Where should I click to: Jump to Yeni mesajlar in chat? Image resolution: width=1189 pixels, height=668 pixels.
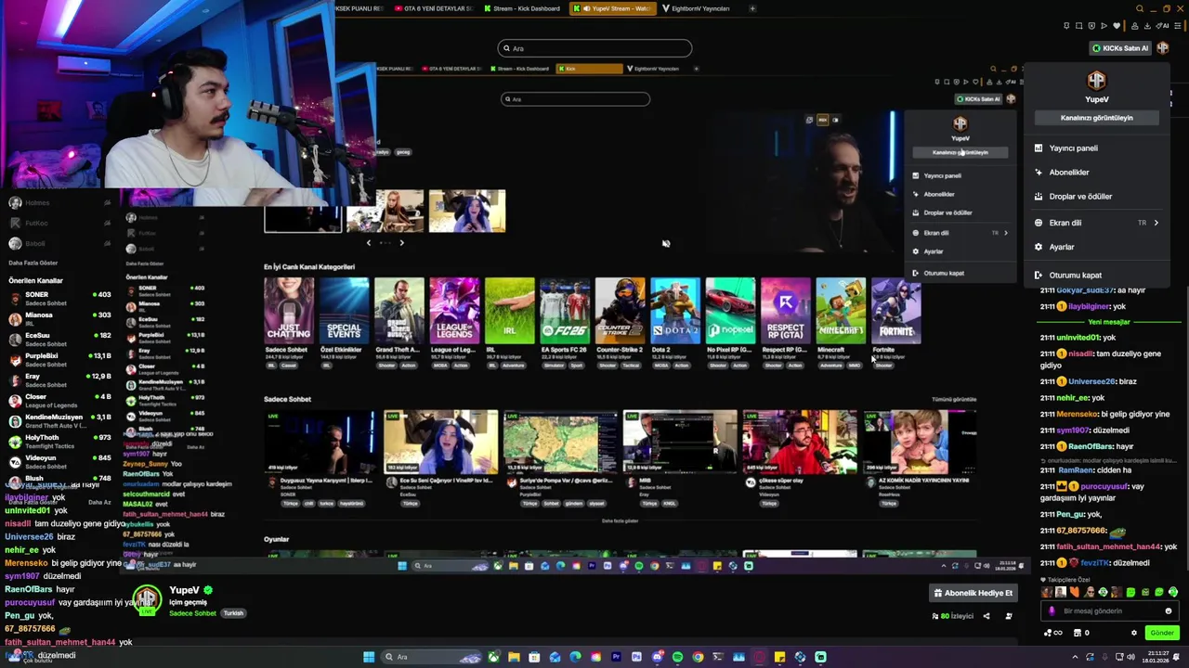tap(1109, 322)
